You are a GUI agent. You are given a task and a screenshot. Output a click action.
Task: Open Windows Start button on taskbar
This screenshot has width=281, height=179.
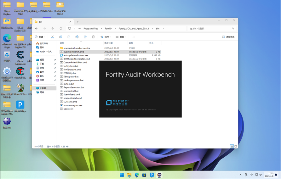(x=122, y=175)
